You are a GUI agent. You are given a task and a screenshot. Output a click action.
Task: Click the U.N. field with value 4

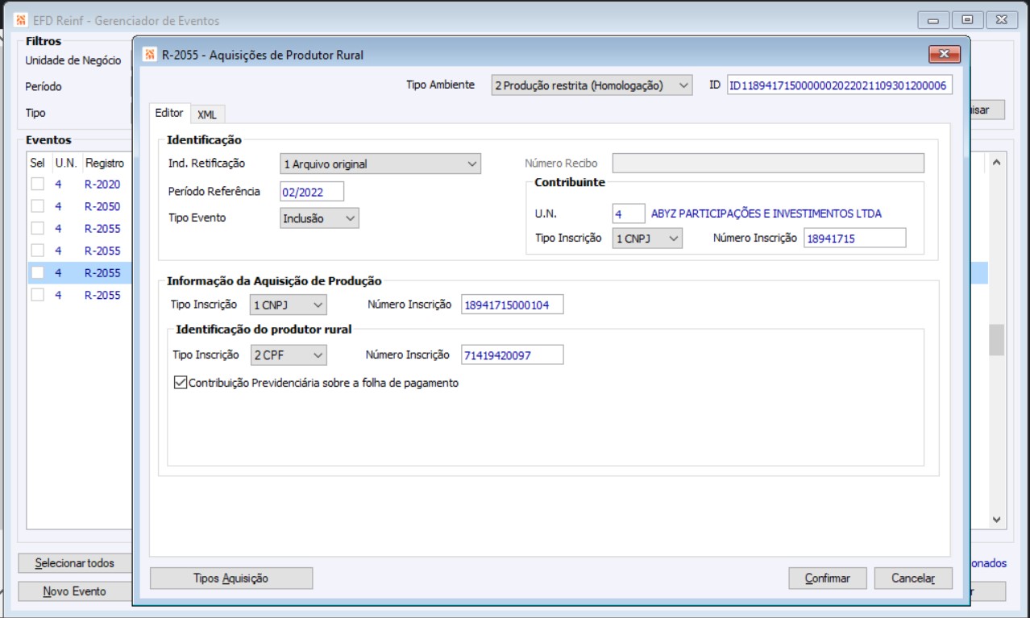[629, 214]
